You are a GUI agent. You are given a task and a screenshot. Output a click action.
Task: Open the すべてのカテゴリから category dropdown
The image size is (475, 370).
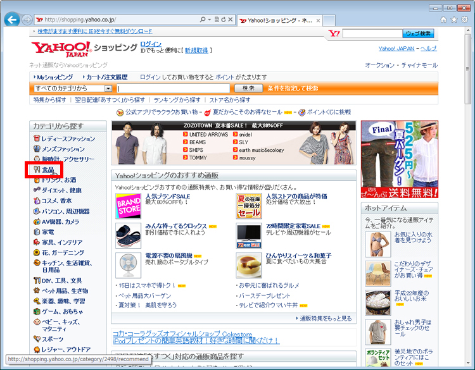(73, 89)
